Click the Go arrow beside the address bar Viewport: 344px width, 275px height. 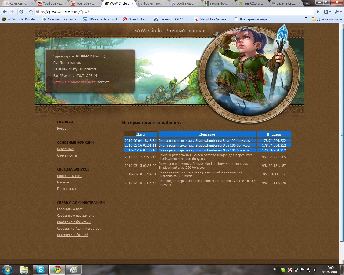318,12
